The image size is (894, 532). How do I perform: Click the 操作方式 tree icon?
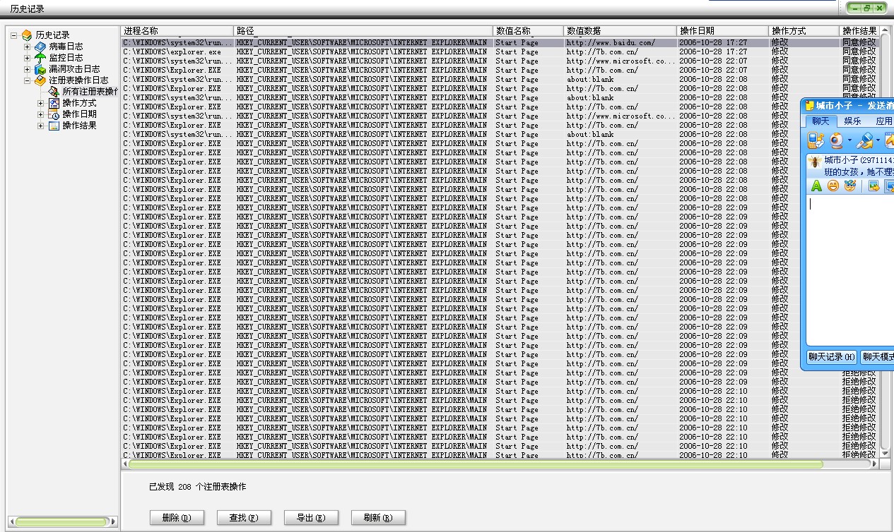[x=54, y=103]
